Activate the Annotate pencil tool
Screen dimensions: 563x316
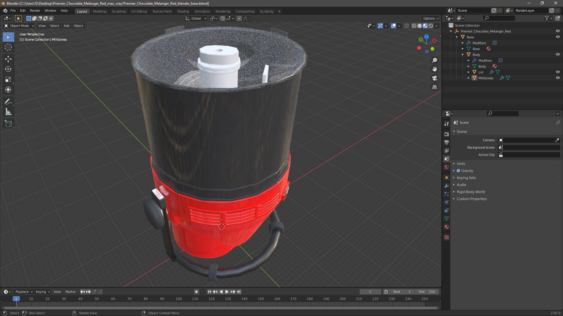(x=8, y=102)
